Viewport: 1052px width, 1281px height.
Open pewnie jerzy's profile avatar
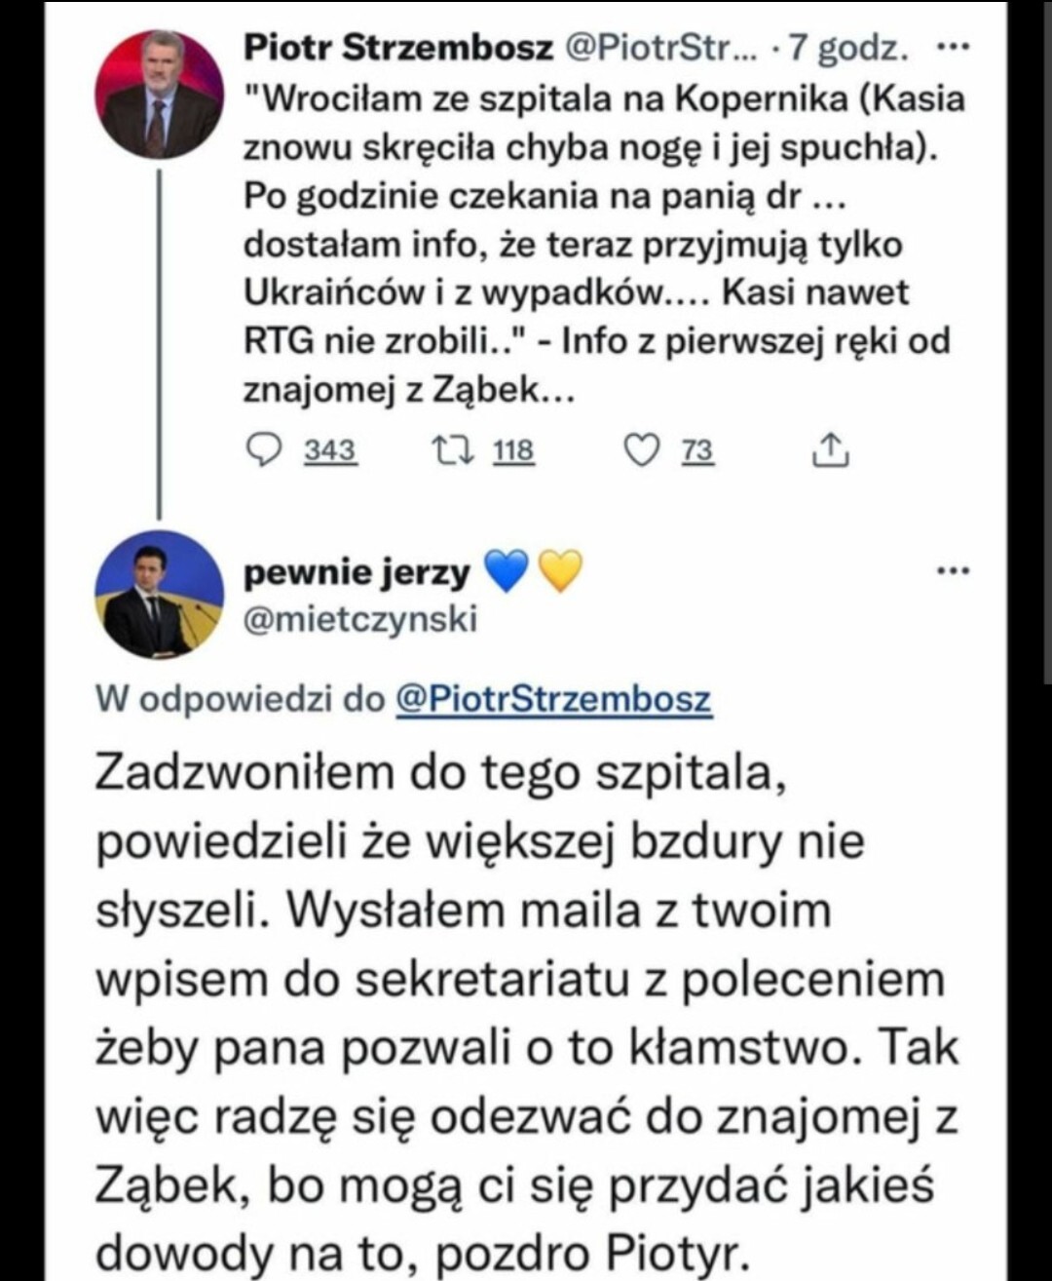click(158, 593)
